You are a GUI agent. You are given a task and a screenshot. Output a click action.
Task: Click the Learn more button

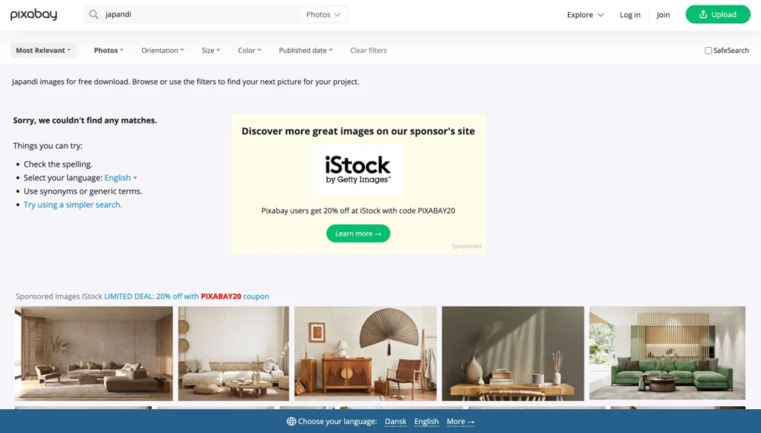(358, 234)
